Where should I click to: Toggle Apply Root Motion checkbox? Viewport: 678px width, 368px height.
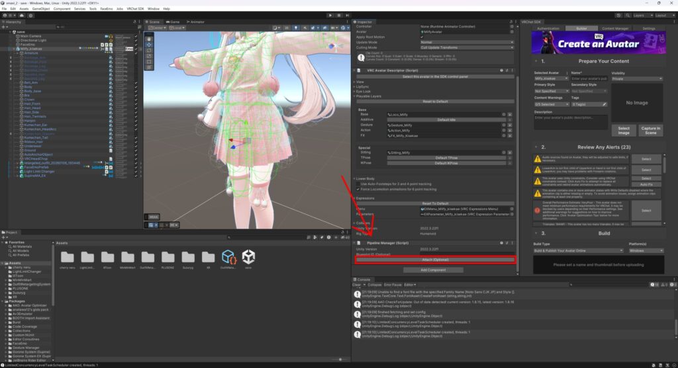[x=422, y=37]
